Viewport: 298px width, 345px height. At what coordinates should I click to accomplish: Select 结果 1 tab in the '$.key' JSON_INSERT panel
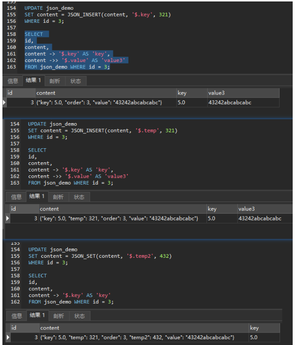pos(33,80)
